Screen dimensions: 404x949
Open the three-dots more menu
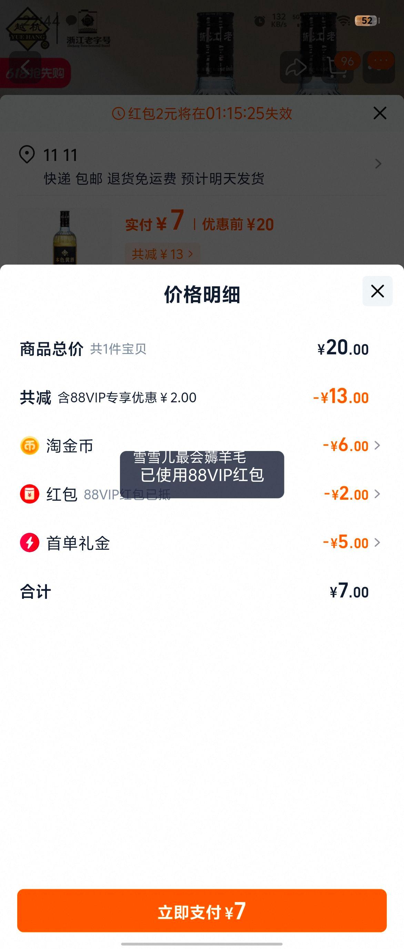(379, 67)
